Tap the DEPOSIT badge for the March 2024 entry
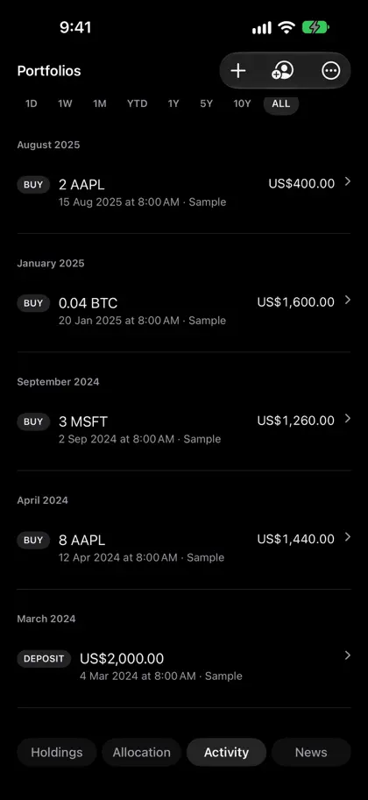This screenshot has width=368, height=800. tap(44, 659)
